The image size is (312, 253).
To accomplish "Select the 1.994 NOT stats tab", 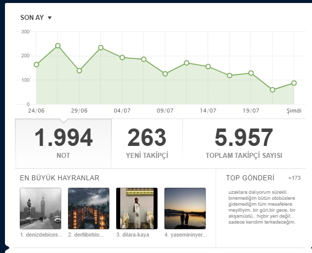I will coord(63,143).
